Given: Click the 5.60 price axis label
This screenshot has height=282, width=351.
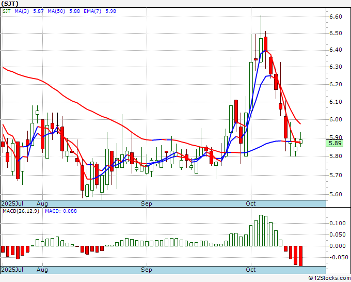Looking at the screenshot, I should pyautogui.click(x=336, y=195).
